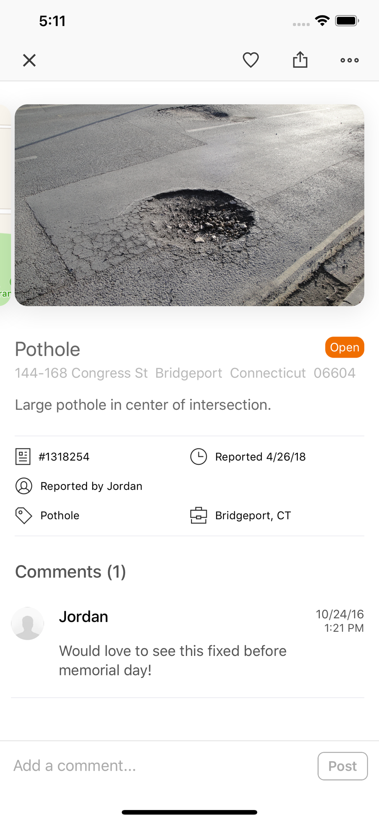This screenshot has height=822, width=379.
Task: Tap the battery indicator in status bar
Action: tap(347, 21)
